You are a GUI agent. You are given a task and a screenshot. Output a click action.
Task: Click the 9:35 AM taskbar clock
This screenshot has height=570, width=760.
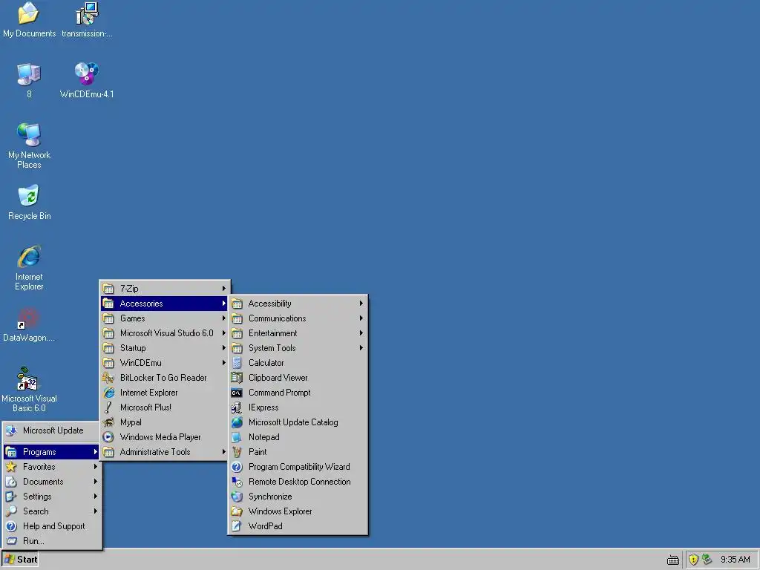point(735,560)
